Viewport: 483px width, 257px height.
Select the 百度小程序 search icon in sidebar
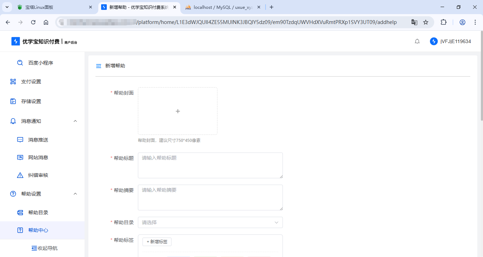coord(20,62)
